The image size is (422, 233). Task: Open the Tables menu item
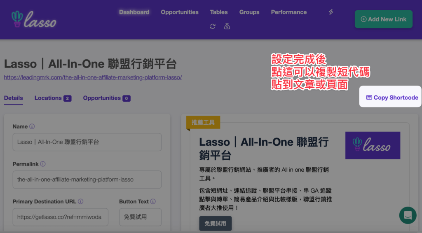coord(219,12)
